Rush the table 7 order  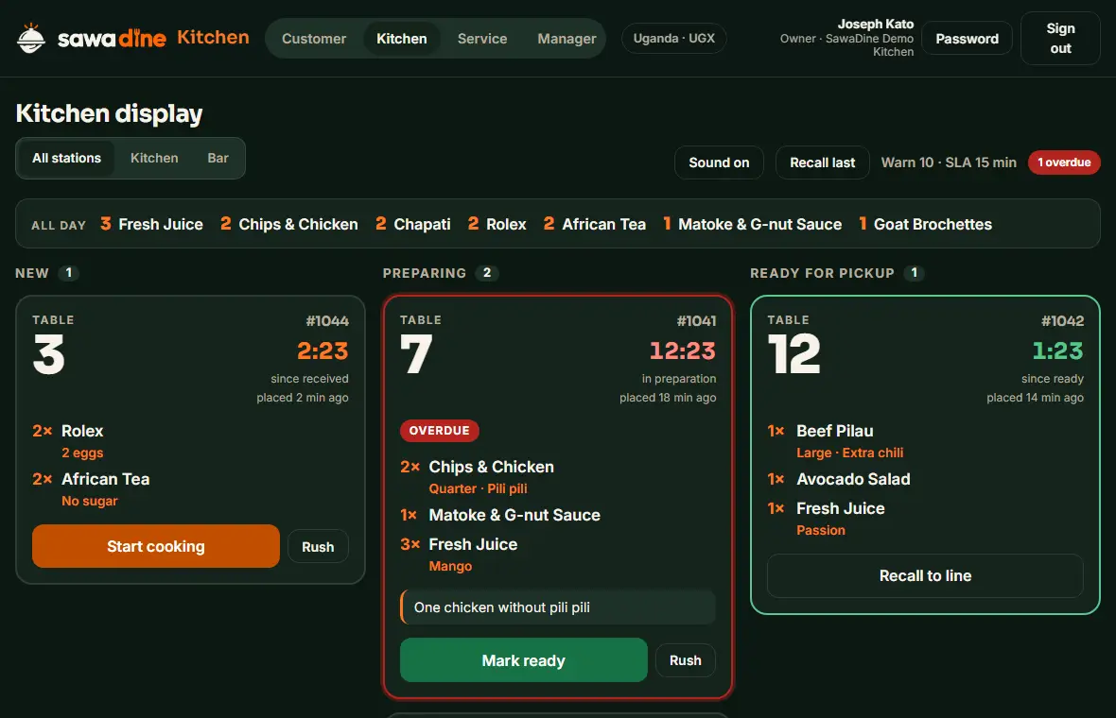tap(686, 660)
